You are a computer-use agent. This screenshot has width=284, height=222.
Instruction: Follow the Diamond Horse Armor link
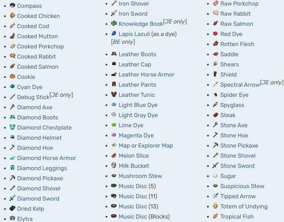click(46, 158)
